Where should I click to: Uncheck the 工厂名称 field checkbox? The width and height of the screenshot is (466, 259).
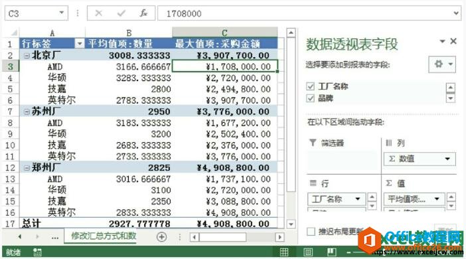[310, 86]
